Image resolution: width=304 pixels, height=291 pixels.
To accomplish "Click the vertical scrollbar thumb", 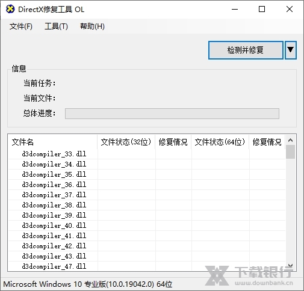I will pos(290,152).
